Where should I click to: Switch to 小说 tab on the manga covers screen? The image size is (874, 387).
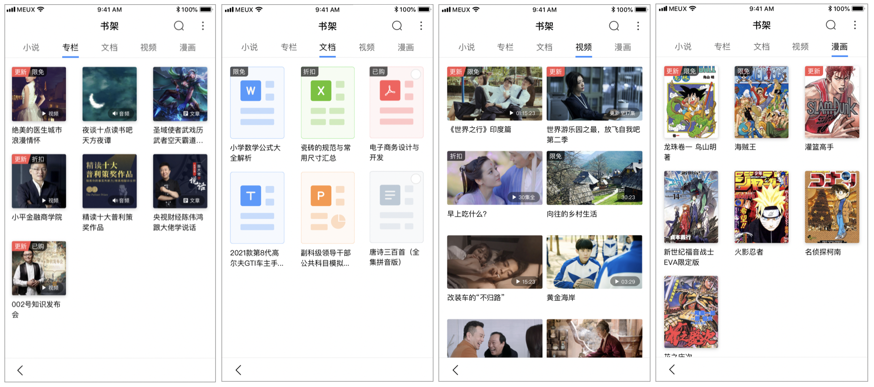pos(683,47)
